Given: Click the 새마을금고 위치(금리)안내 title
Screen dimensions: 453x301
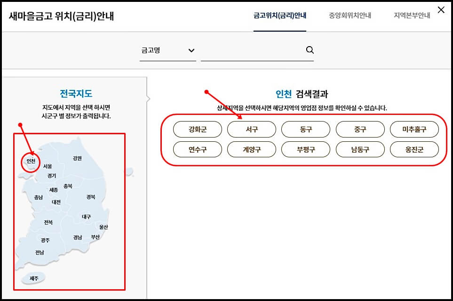Looking at the screenshot, I should [61, 16].
